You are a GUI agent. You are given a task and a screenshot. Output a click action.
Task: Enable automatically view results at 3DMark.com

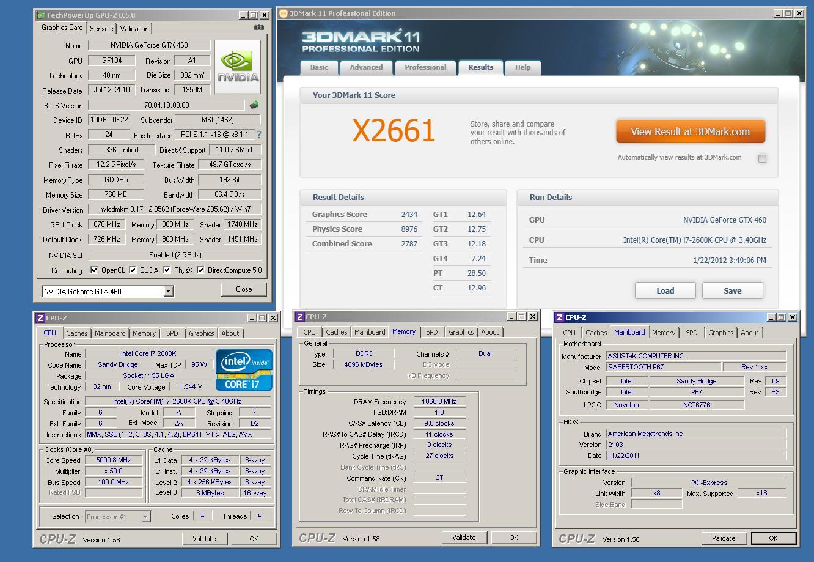tap(762, 158)
